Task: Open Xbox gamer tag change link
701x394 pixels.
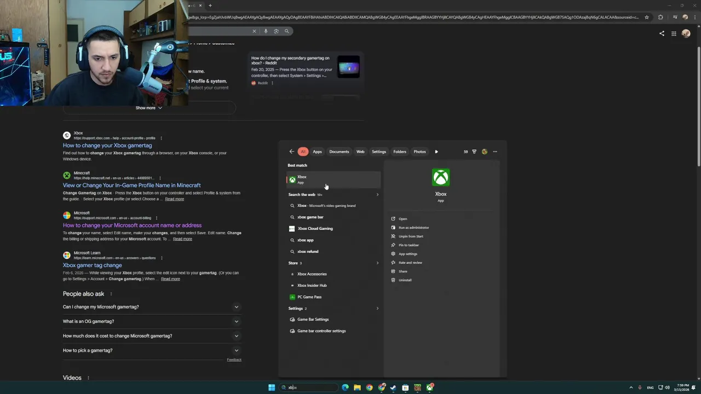Action: tap(92, 265)
